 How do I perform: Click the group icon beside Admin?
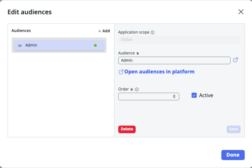pyautogui.click(x=20, y=46)
